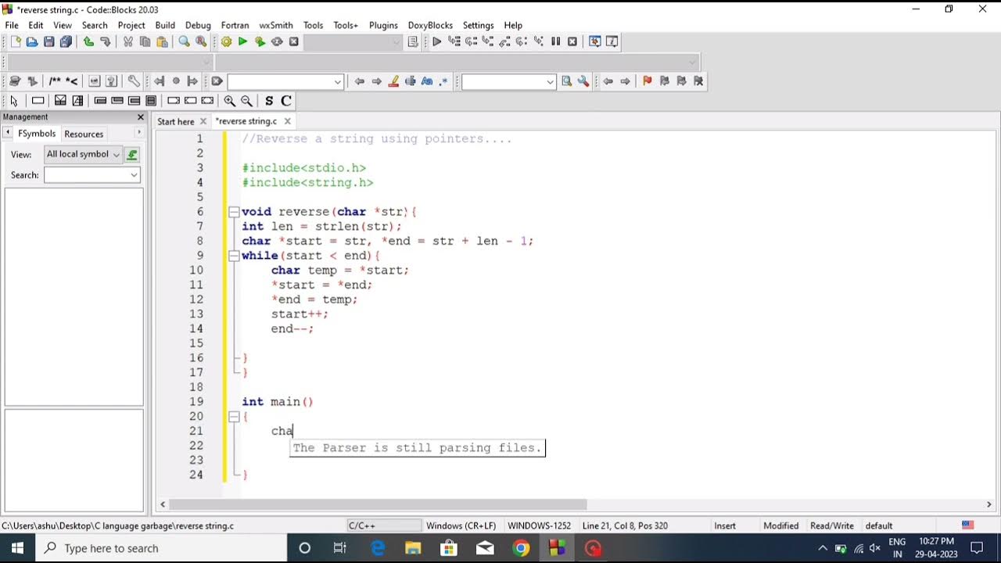Viewport: 1001px width, 563px height.
Task: Zoom out the editor with minus magnifier
Action: click(x=246, y=100)
